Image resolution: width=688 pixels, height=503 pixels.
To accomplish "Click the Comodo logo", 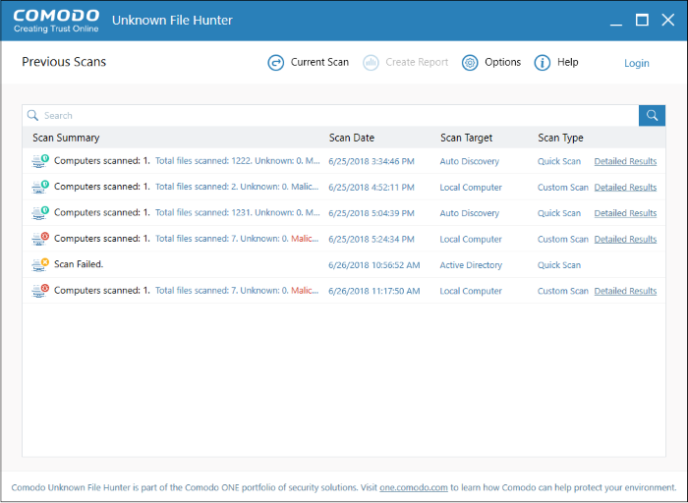I will point(56,21).
